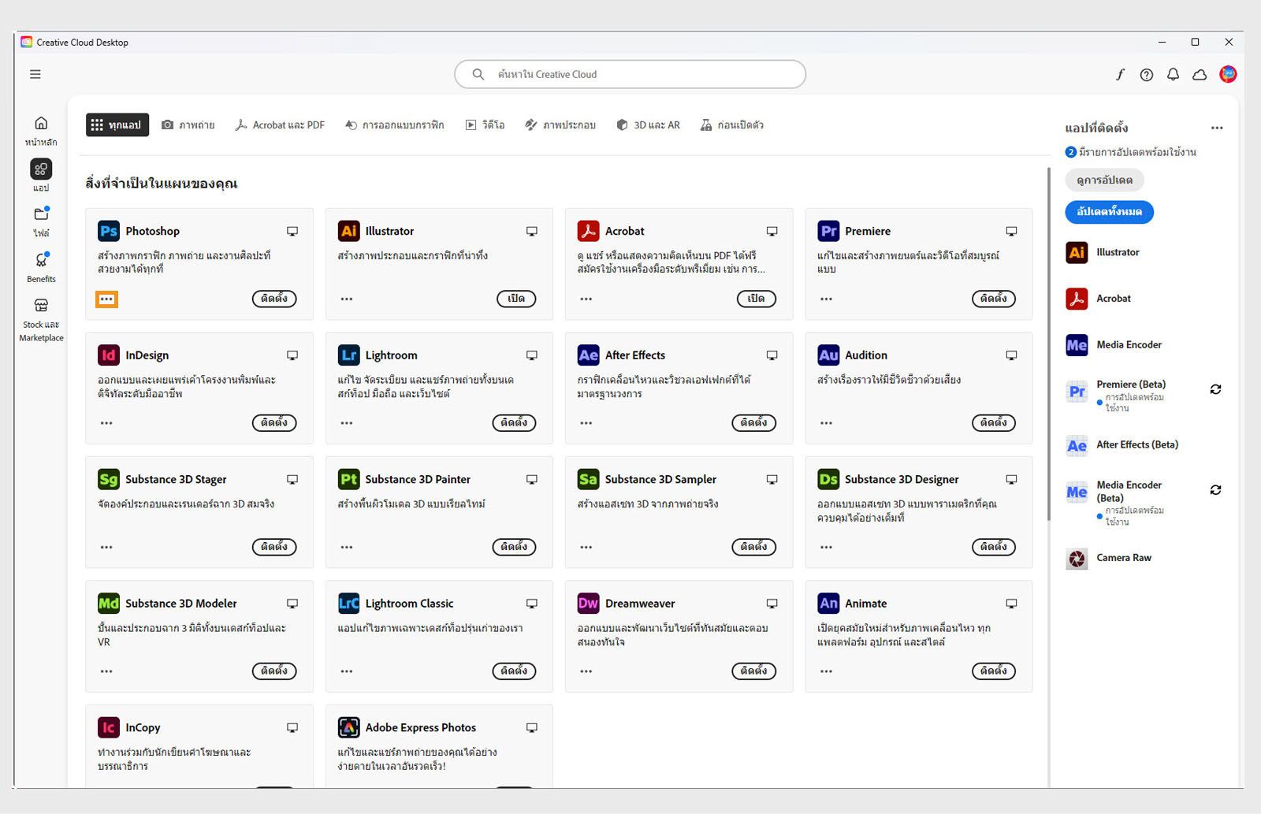Open the Apps section in sidebar
Viewport: 1261px width, 814px height.
point(41,176)
